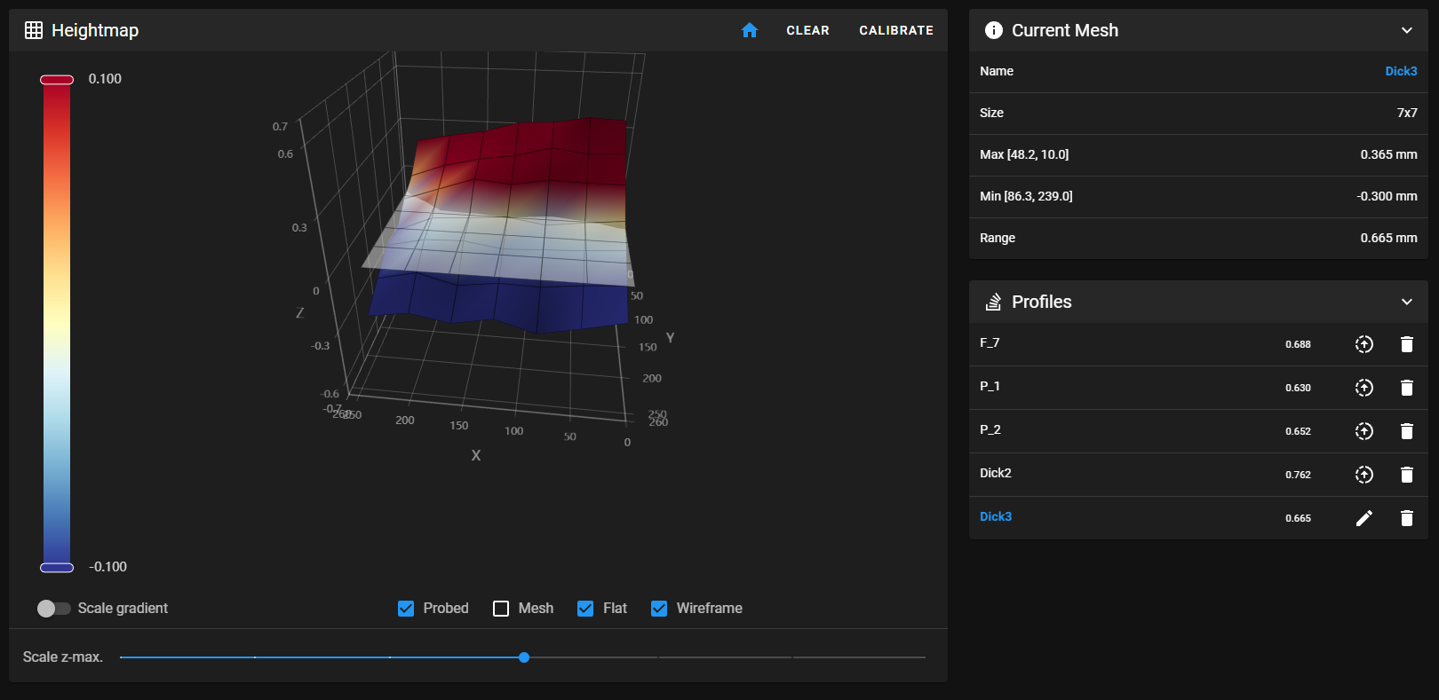Viewport: 1439px width, 700px height.
Task: Click the Dick2 variance value 0.762
Action: [1298, 475]
